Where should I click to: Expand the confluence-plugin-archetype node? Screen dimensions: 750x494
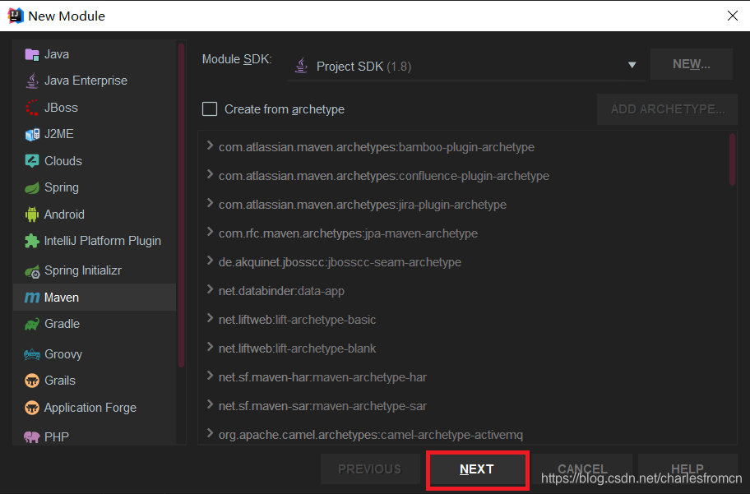210,174
